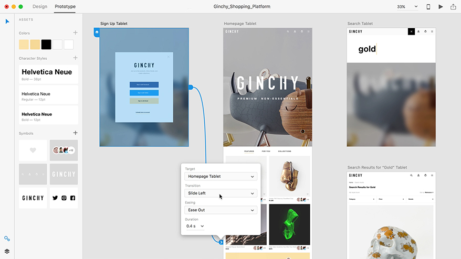Click the home icon on Sign Up artboard

coord(97,33)
